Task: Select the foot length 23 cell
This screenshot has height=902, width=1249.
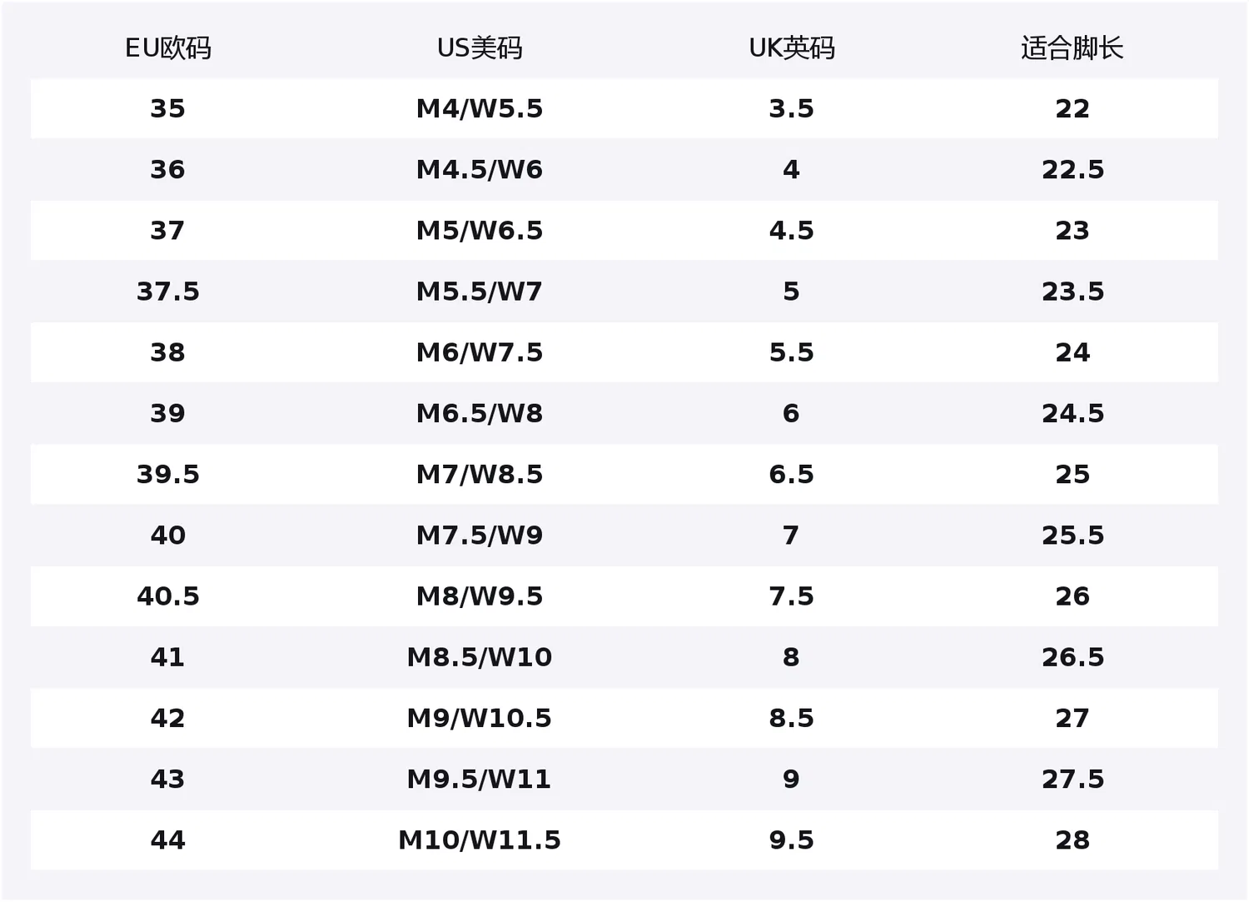Action: coord(1072,231)
